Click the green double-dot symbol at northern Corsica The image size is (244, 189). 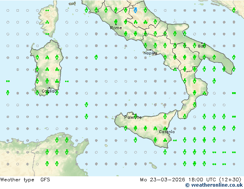[47, 10]
